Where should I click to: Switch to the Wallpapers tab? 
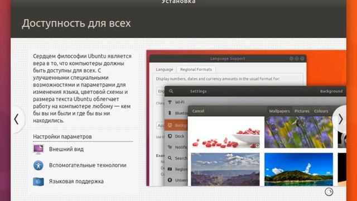[279, 111]
